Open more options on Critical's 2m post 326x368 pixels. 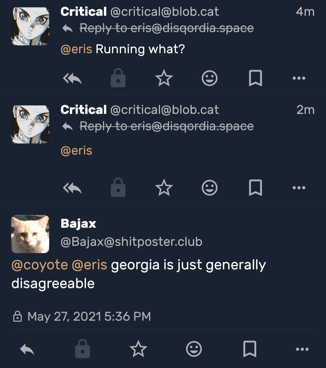pos(299,188)
